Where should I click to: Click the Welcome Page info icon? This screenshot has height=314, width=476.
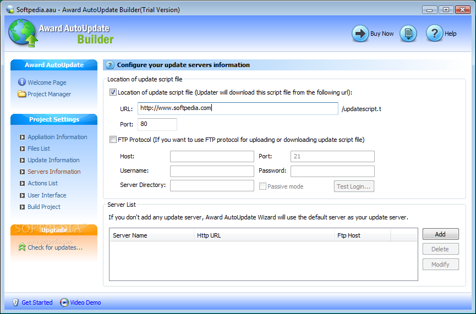22,82
